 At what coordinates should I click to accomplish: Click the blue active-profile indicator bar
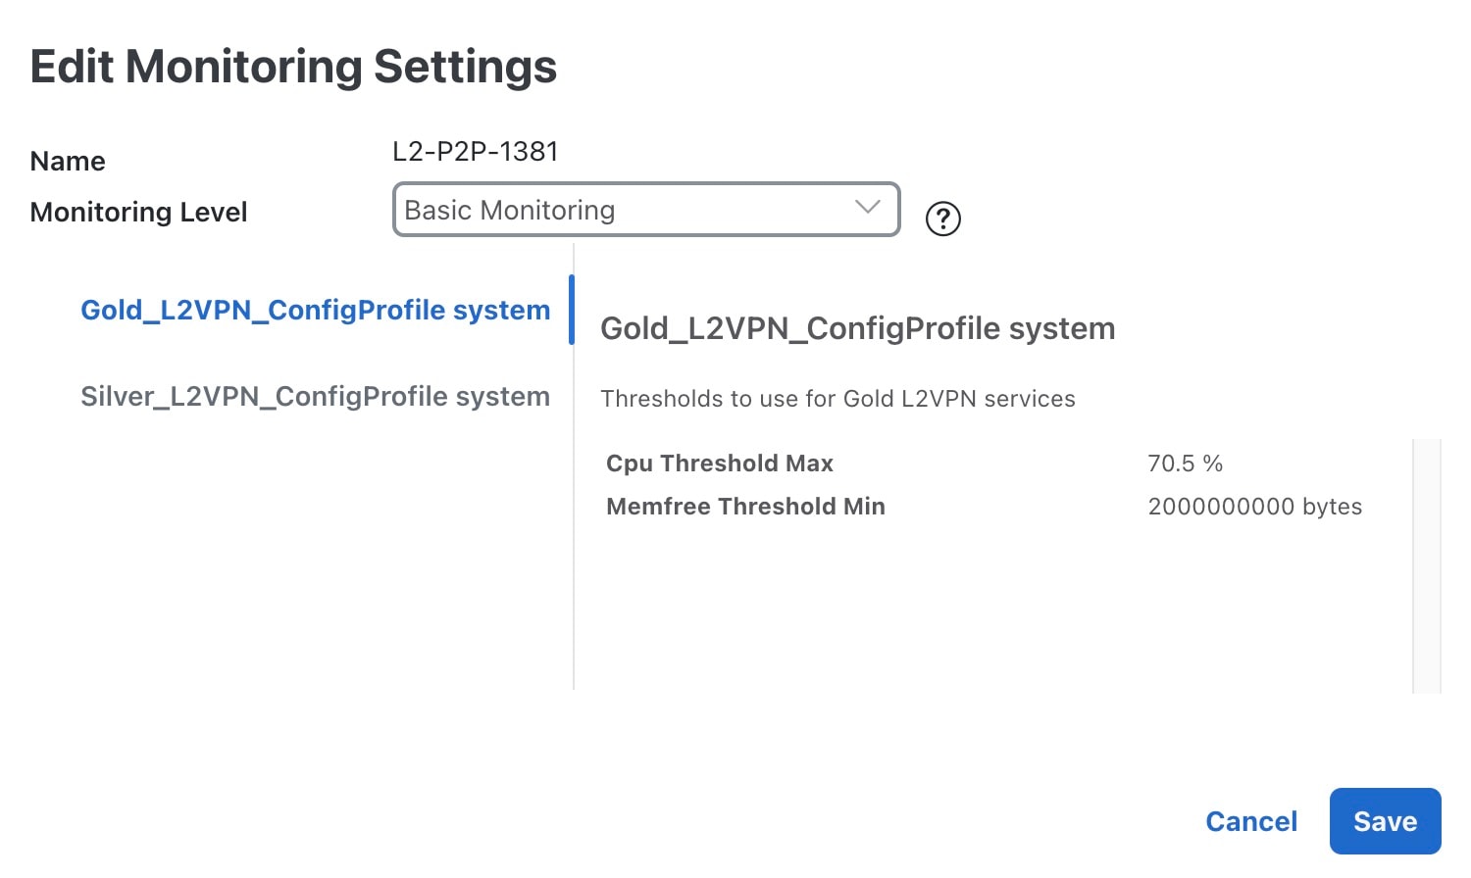pyautogui.click(x=572, y=310)
